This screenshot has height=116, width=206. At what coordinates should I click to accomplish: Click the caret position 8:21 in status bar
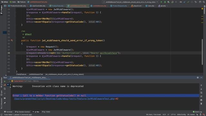point(164,115)
